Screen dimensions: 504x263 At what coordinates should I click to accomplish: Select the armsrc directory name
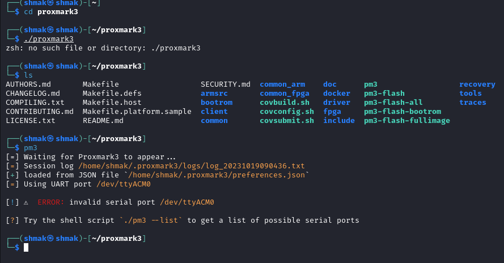(x=214, y=93)
